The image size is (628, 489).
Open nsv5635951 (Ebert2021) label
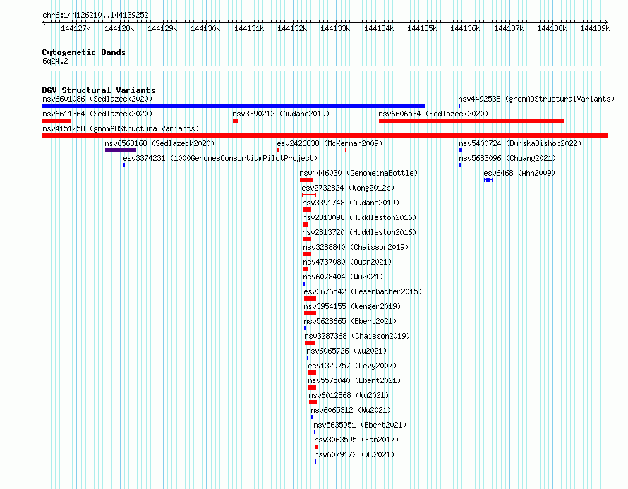point(360,425)
